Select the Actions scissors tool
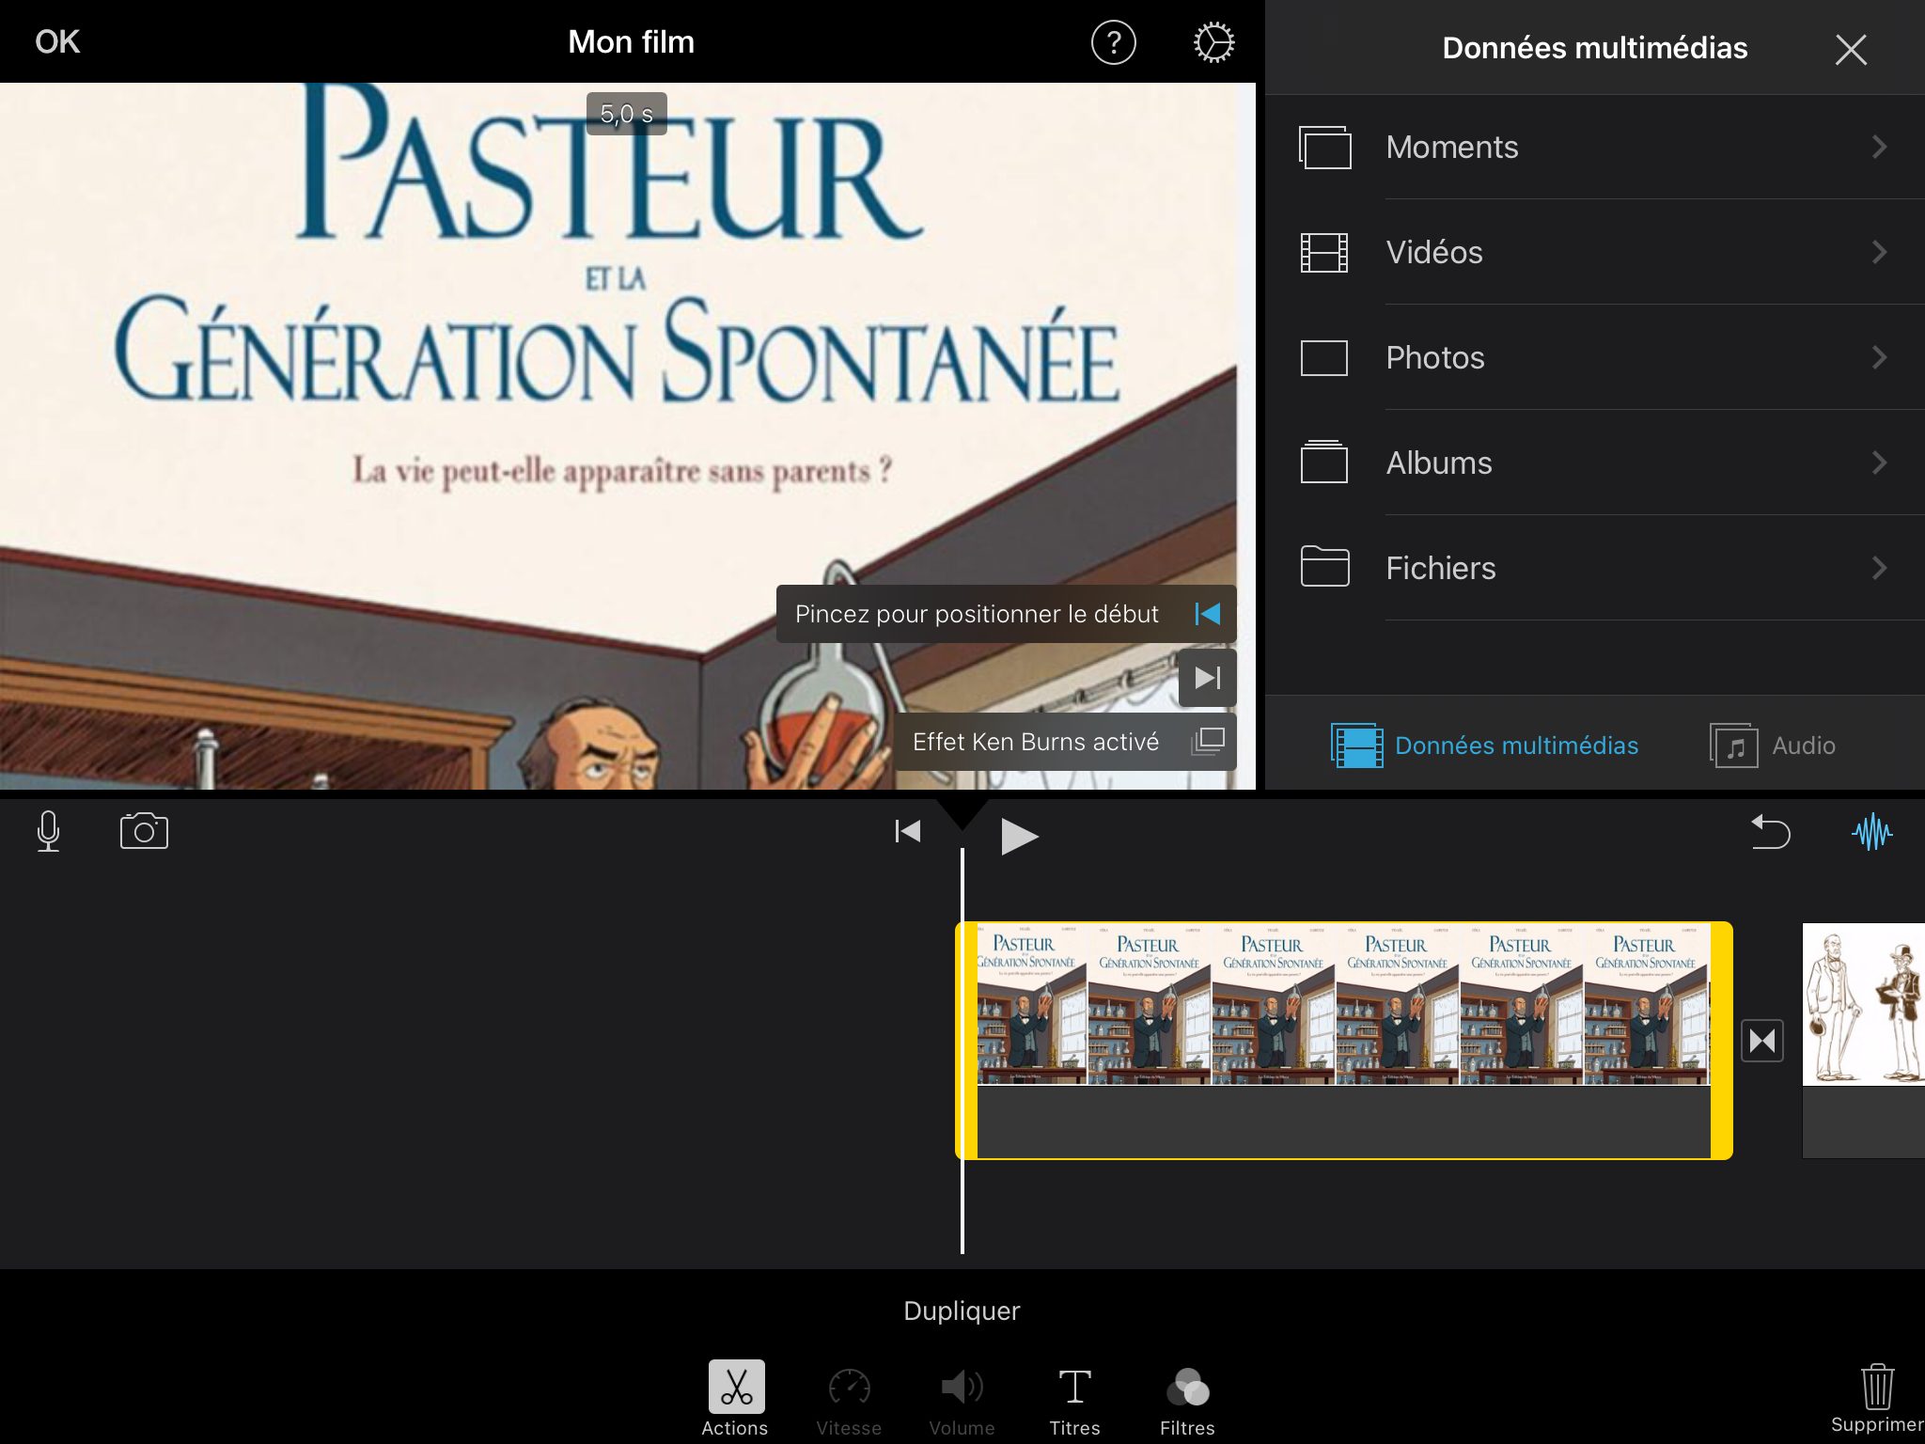 pyautogui.click(x=735, y=1398)
